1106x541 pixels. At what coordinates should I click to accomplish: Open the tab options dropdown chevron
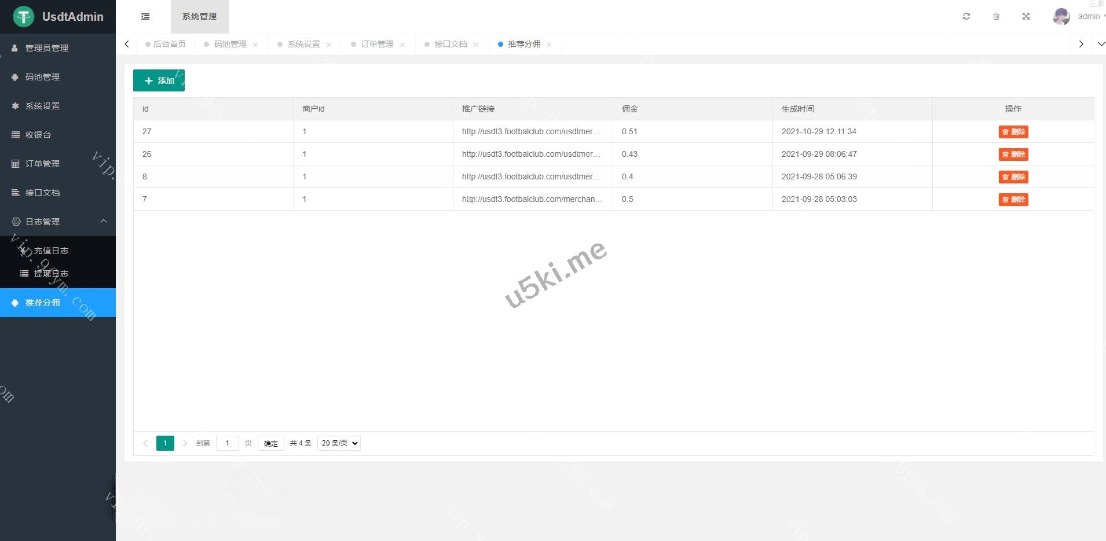1101,44
